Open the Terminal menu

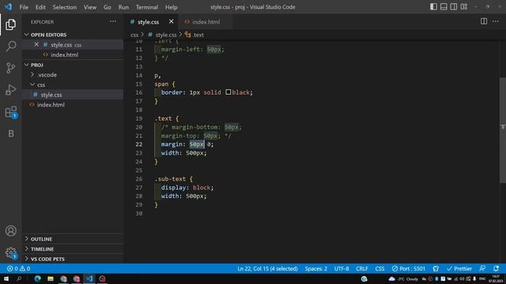[x=147, y=7]
